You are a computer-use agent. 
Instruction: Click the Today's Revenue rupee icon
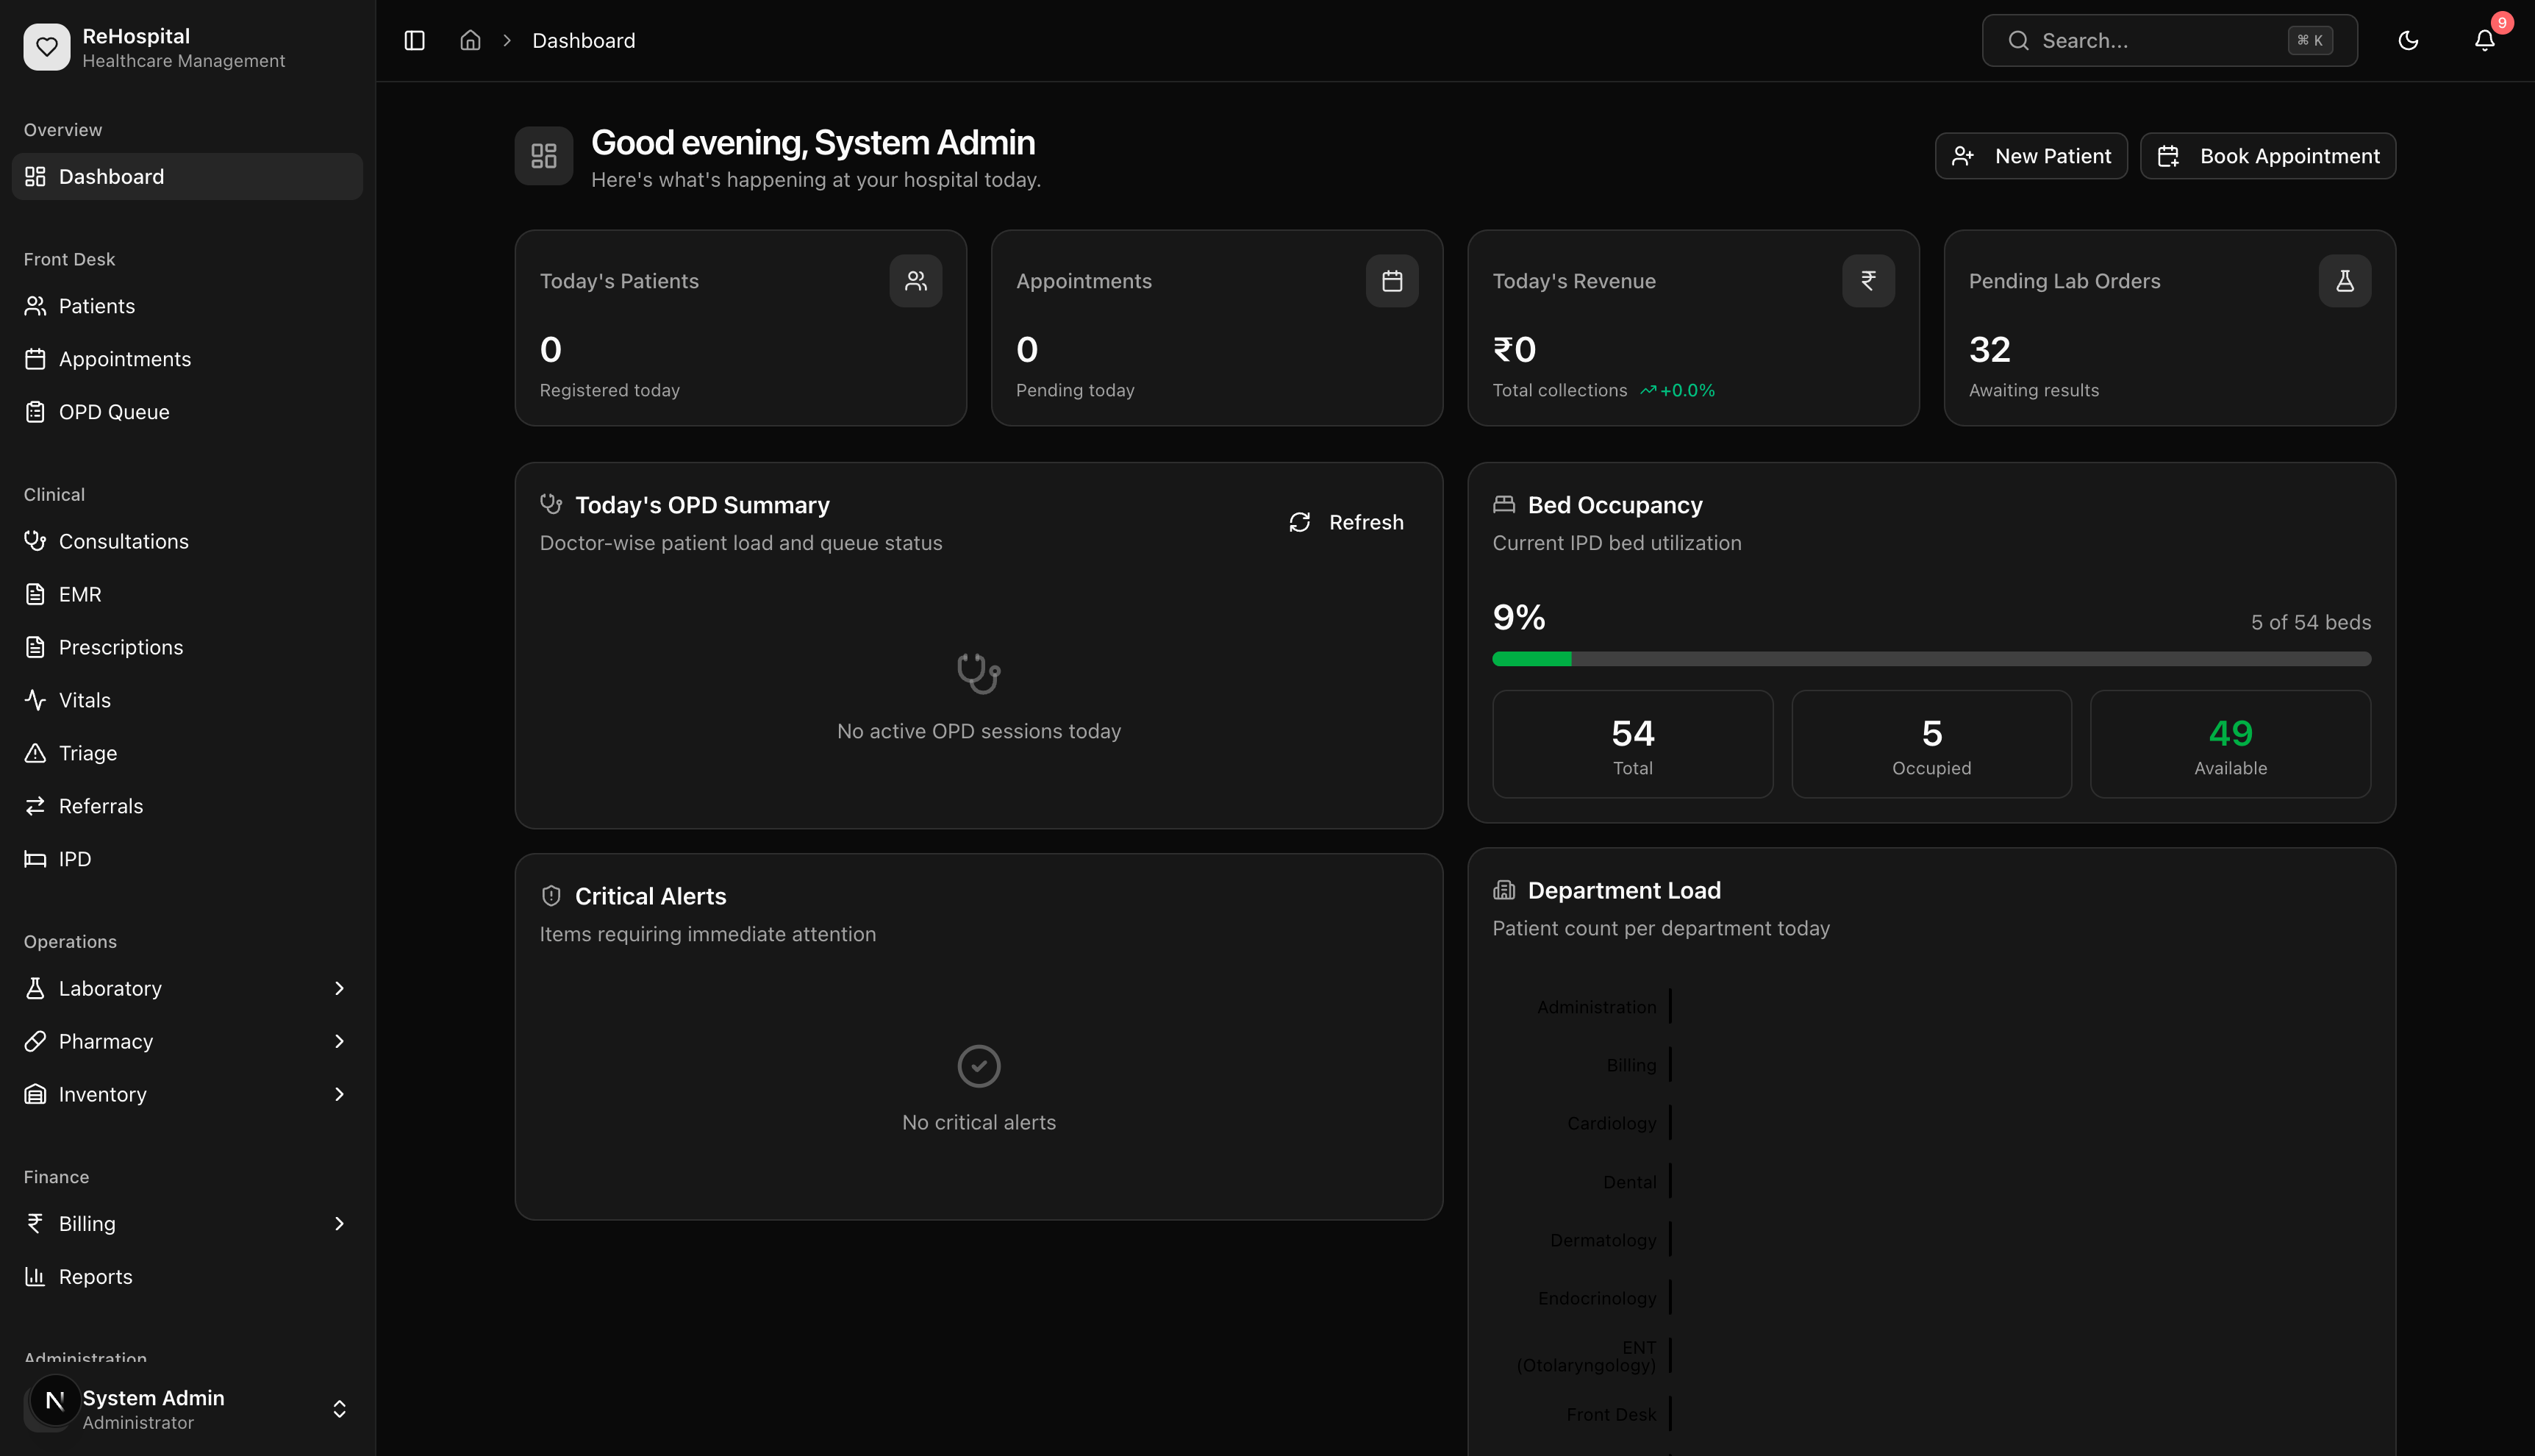(1868, 280)
